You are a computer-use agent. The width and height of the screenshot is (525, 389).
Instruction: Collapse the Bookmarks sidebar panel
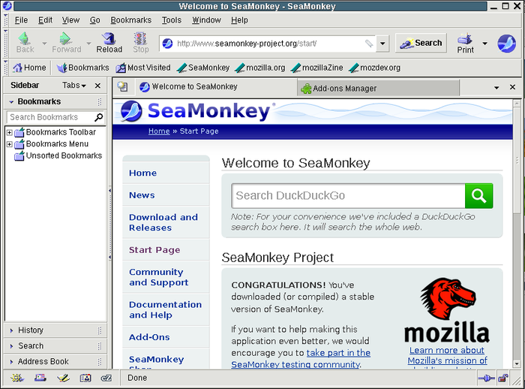55,101
